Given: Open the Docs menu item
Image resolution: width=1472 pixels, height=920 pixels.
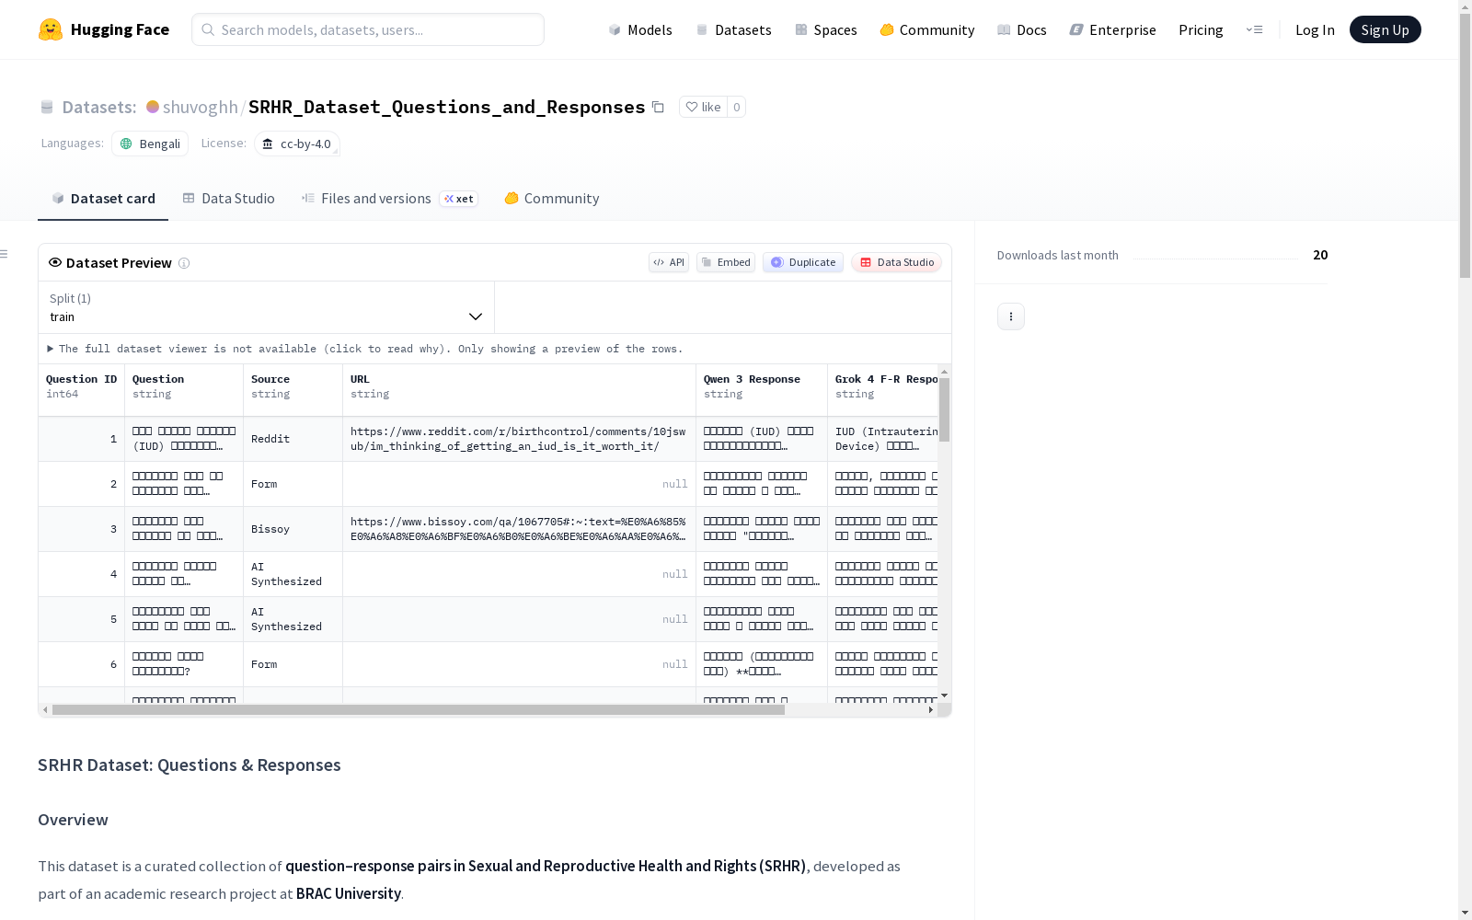Looking at the screenshot, I should pos(1022,29).
